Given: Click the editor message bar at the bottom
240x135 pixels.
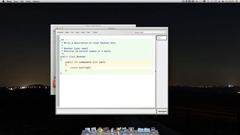Looking at the screenshot, I should pos(106,111).
